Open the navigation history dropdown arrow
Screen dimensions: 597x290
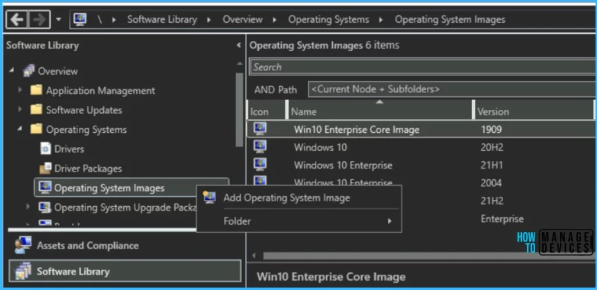click(59, 19)
